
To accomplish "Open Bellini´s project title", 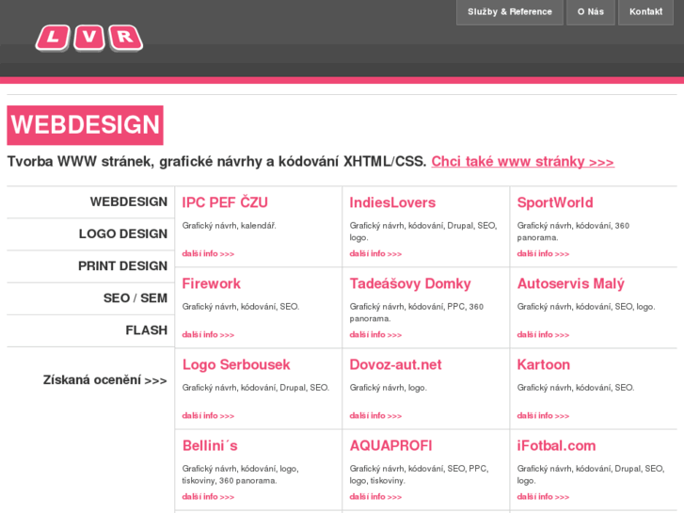I will tap(210, 446).
